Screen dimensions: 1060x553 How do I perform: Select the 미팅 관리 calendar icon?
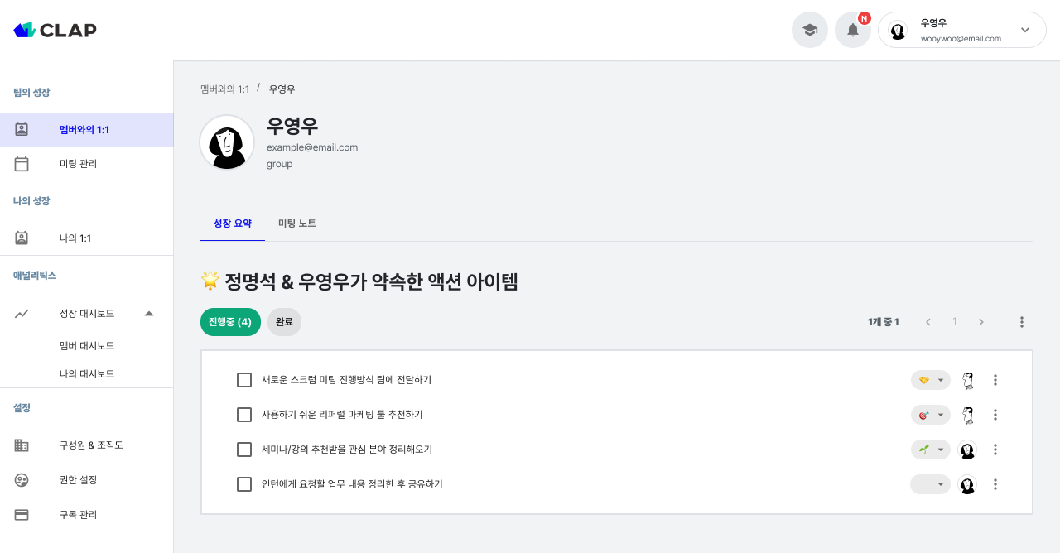click(22, 163)
